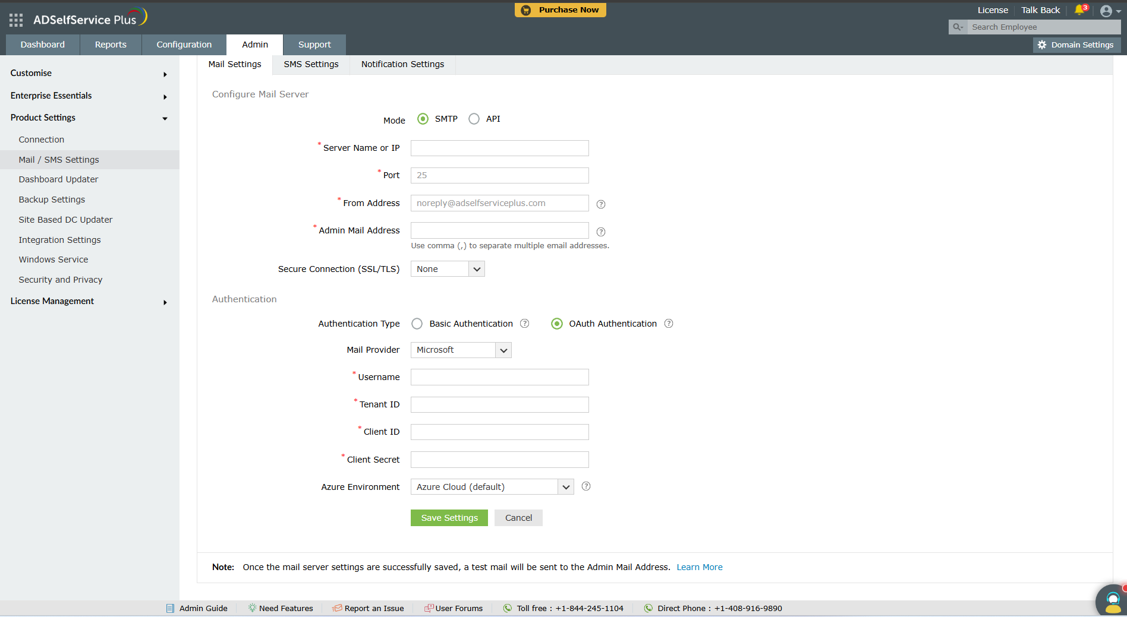Open the Configuration menu
Viewport: 1127px width, 617px height.
pos(184,45)
